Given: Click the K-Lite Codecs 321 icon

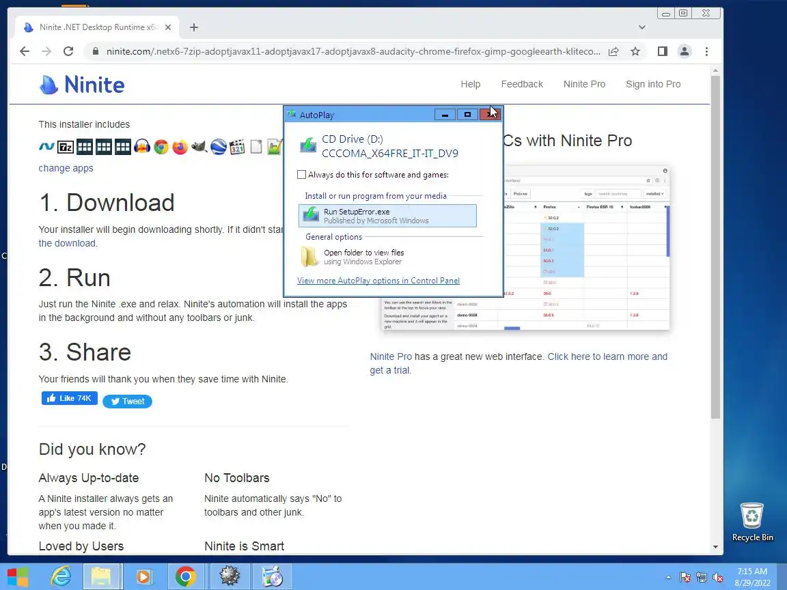Looking at the screenshot, I should coord(237,147).
